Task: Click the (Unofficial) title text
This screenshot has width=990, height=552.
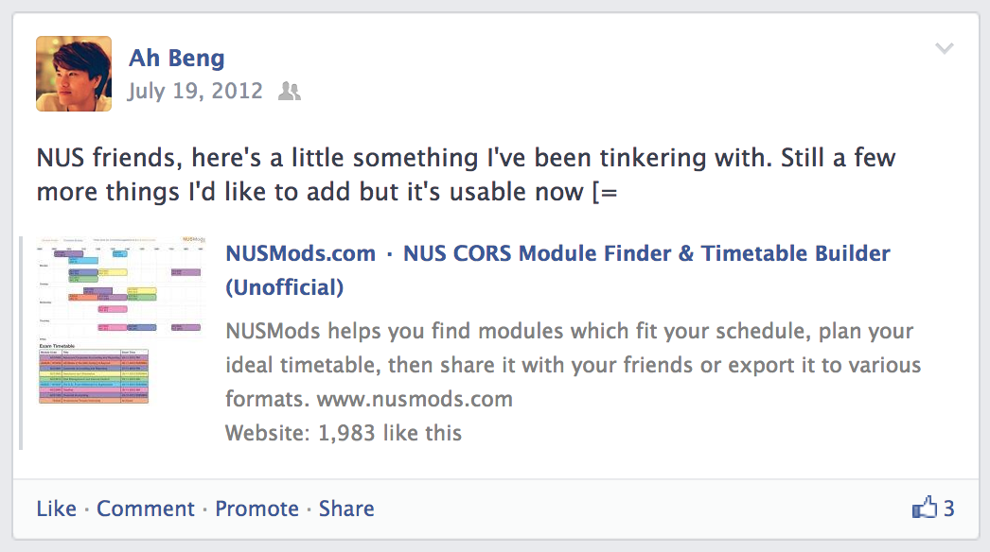Action: click(285, 287)
